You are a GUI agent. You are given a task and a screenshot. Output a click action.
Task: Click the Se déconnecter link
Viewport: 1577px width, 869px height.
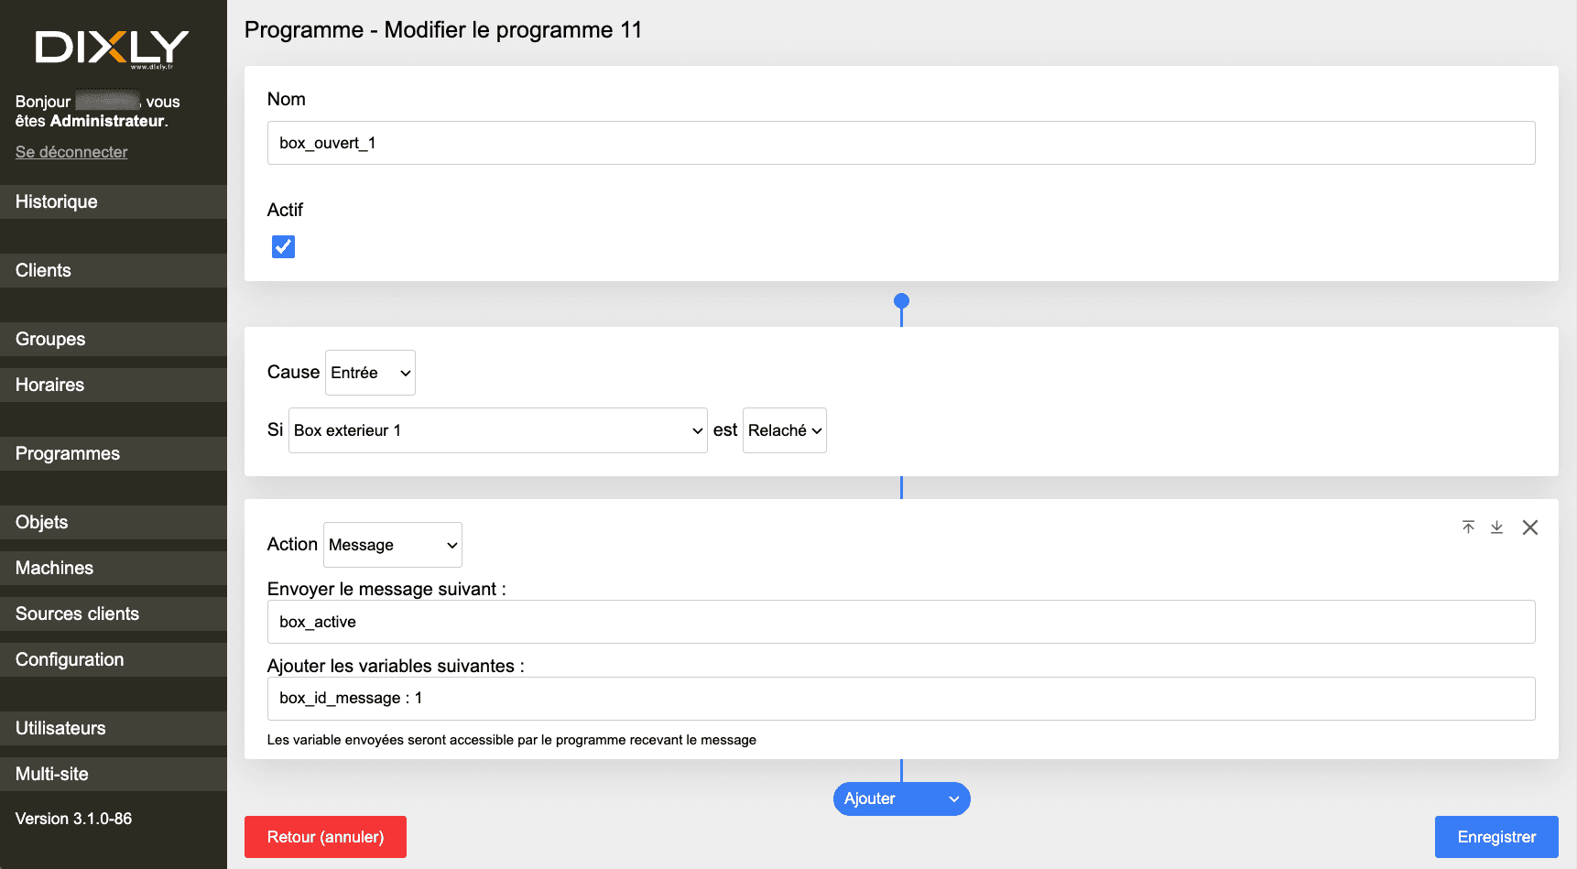pyautogui.click(x=71, y=151)
